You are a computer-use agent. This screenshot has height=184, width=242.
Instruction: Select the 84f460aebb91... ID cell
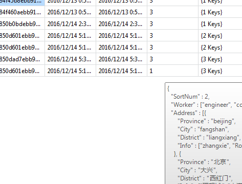pos(22,12)
